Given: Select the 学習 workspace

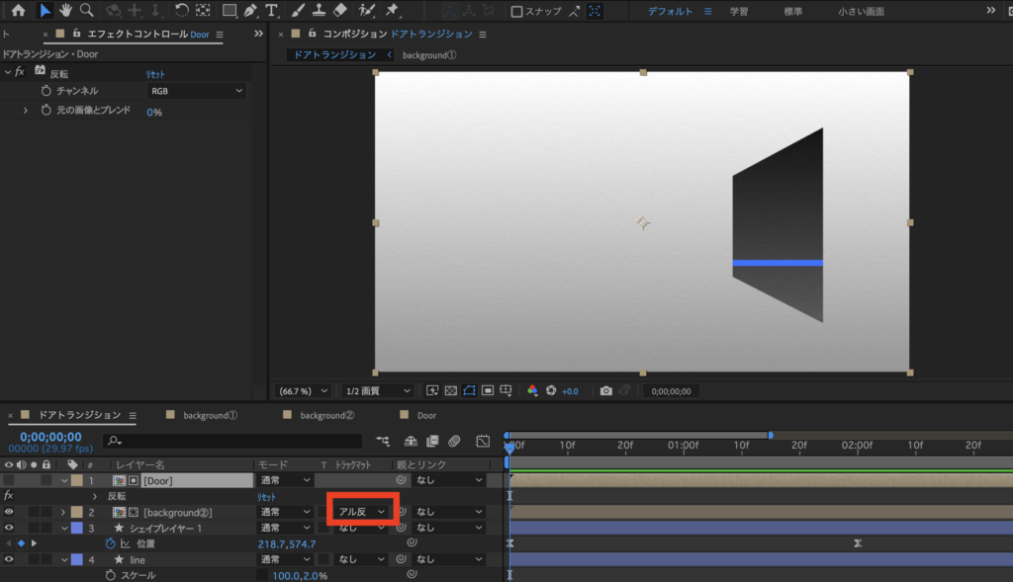Looking at the screenshot, I should point(739,12).
